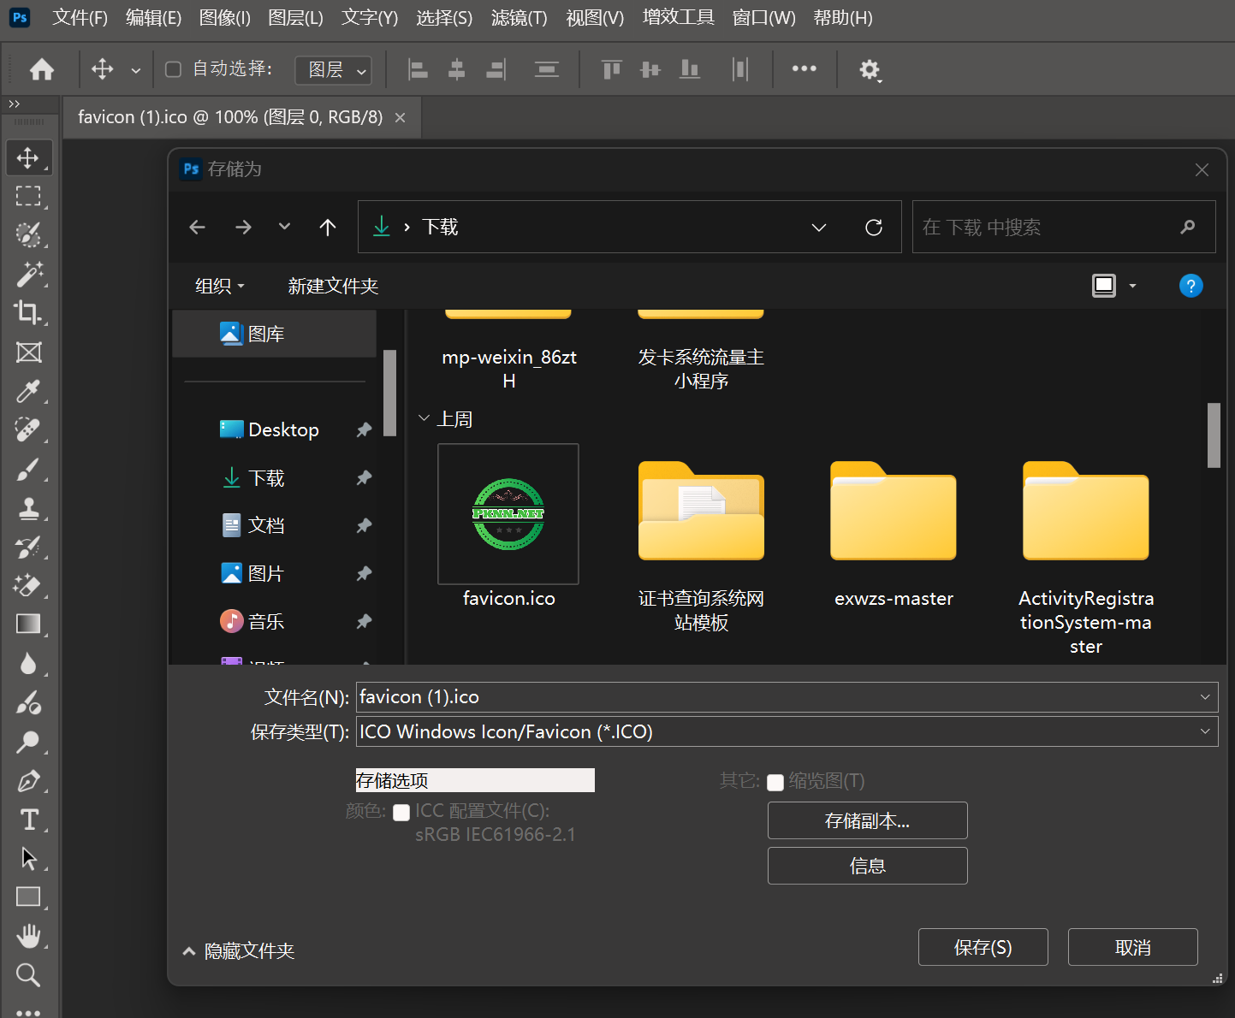Click the 信息 button
1235x1018 pixels.
[x=867, y=866]
